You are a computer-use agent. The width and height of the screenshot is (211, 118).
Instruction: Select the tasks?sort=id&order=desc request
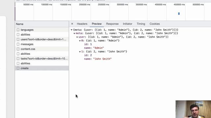(x=42, y=59)
